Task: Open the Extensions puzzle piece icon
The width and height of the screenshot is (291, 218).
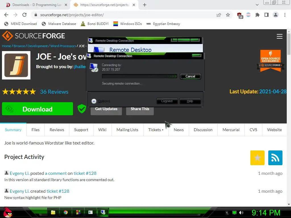Action: 257,15
